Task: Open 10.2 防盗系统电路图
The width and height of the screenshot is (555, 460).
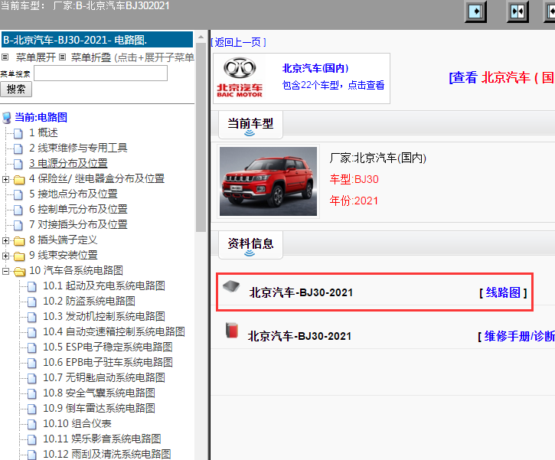Action: tap(89, 301)
